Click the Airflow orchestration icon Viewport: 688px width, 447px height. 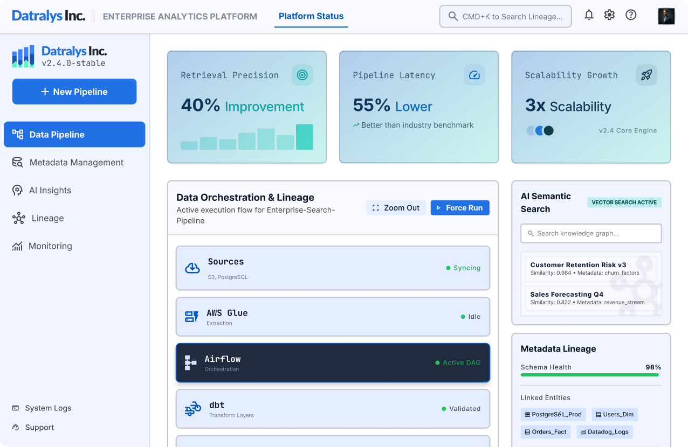point(190,363)
